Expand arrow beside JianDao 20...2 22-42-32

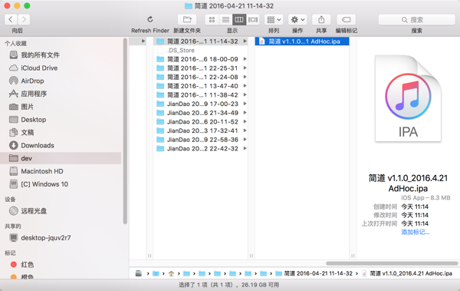pyautogui.click(x=245, y=148)
